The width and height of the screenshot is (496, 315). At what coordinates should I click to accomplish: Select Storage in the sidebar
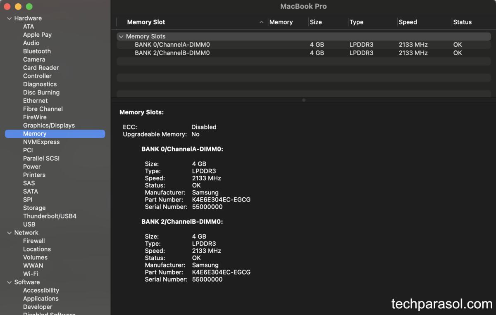pos(34,208)
